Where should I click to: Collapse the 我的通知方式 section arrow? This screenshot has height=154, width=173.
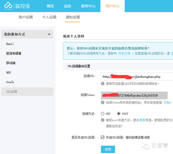pos(49,34)
